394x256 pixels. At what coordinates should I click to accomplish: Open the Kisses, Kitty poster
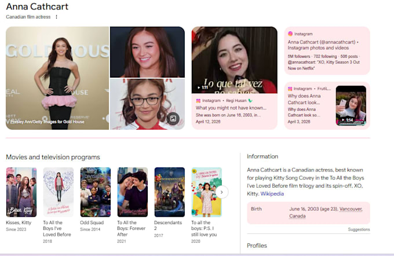point(21,192)
